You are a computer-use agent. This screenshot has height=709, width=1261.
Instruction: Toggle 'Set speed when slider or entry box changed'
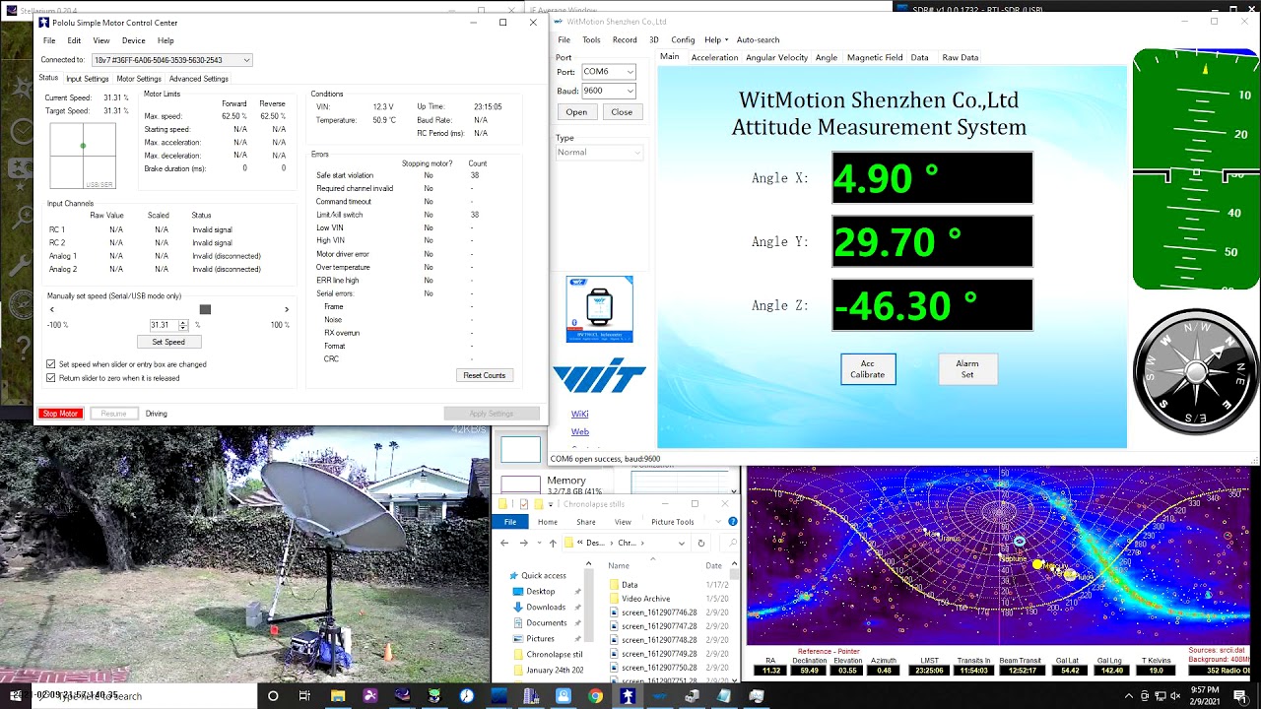pyautogui.click(x=51, y=364)
